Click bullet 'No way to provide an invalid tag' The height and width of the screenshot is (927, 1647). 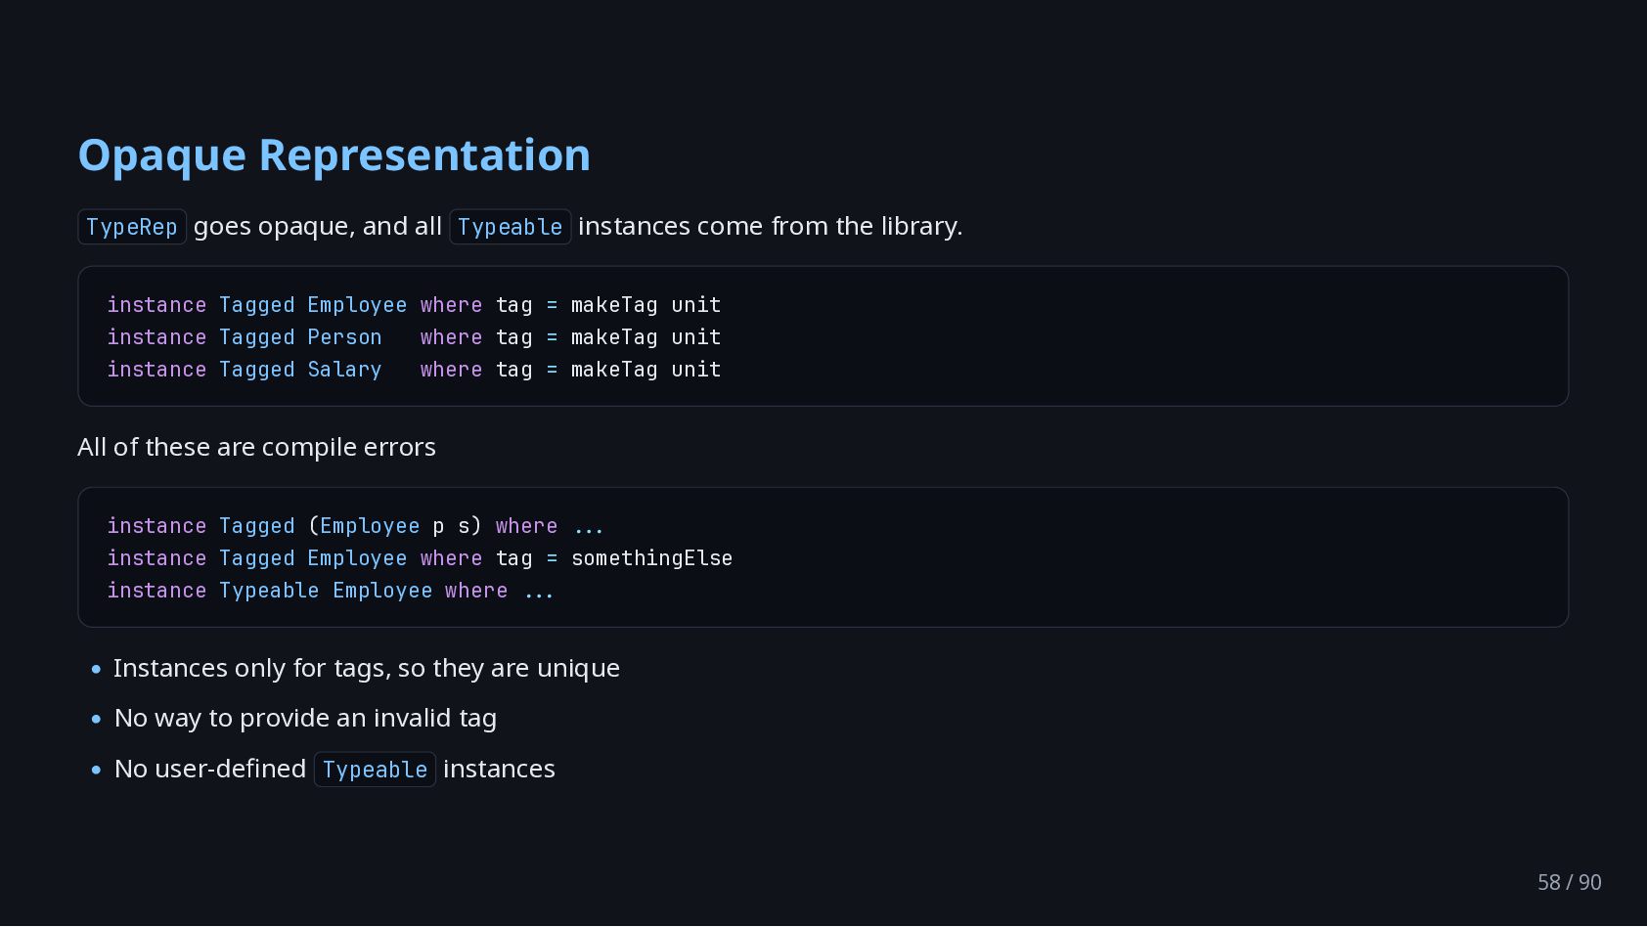coord(305,718)
